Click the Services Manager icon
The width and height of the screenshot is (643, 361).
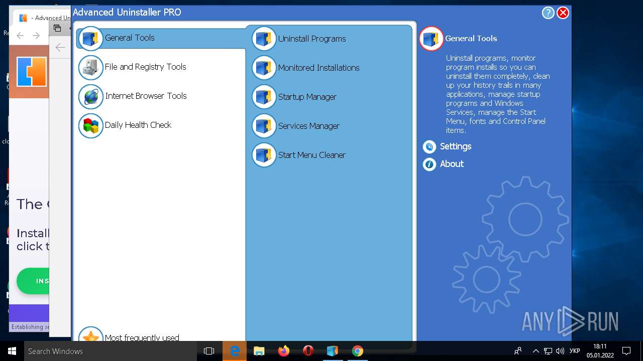coord(264,126)
